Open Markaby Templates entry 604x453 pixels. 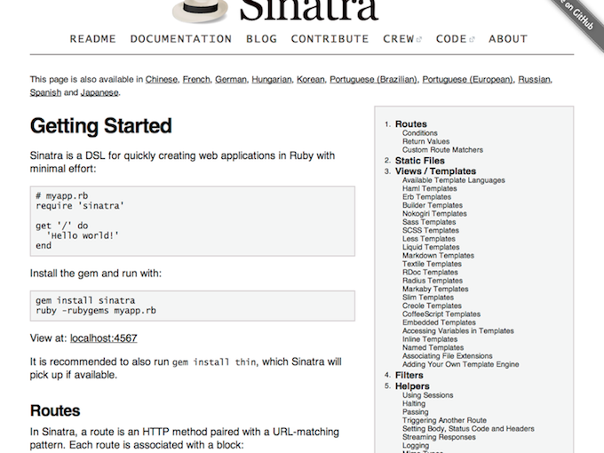(x=435, y=289)
